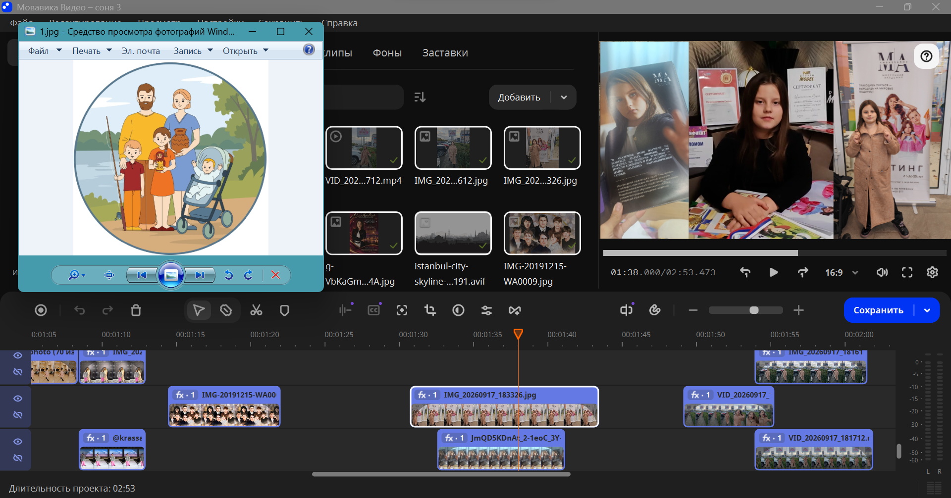Viewport: 951px width, 498px height.
Task: Open the color adjustments circle icon
Action: click(458, 310)
